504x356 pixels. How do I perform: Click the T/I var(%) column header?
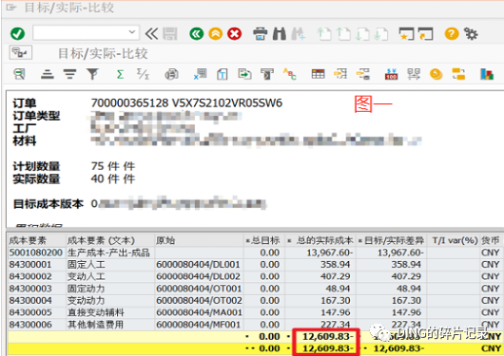click(x=455, y=240)
